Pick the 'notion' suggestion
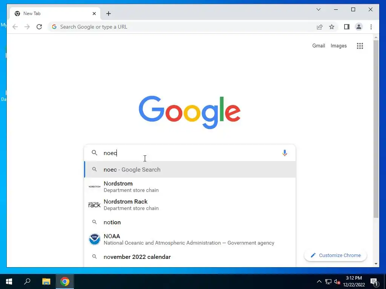Image resolution: width=386 pixels, height=289 pixels. coord(190,222)
